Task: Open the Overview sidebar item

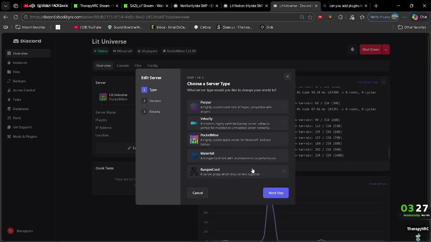Action: click(x=28, y=53)
